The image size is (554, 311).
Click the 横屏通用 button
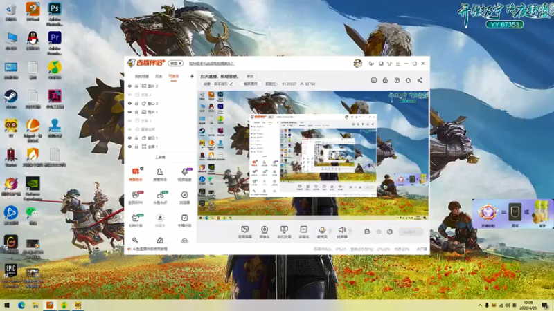point(250,84)
